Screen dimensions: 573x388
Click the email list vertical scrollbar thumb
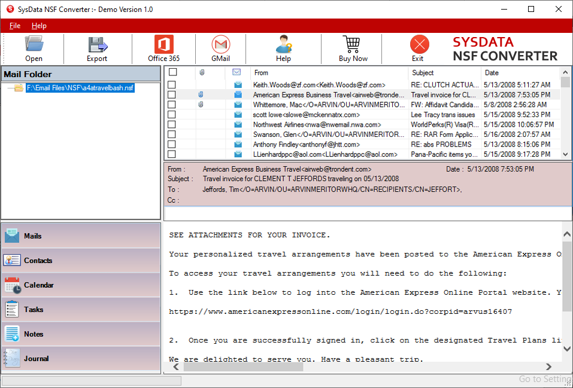tap(565, 82)
